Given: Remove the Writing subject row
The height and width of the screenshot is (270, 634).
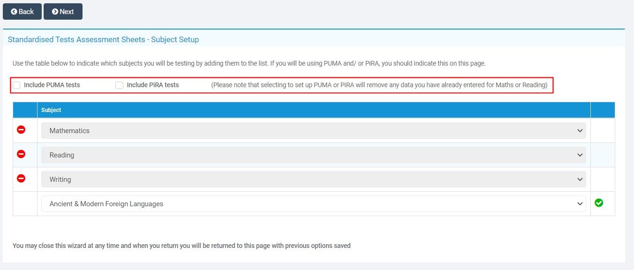Looking at the screenshot, I should tap(21, 179).
